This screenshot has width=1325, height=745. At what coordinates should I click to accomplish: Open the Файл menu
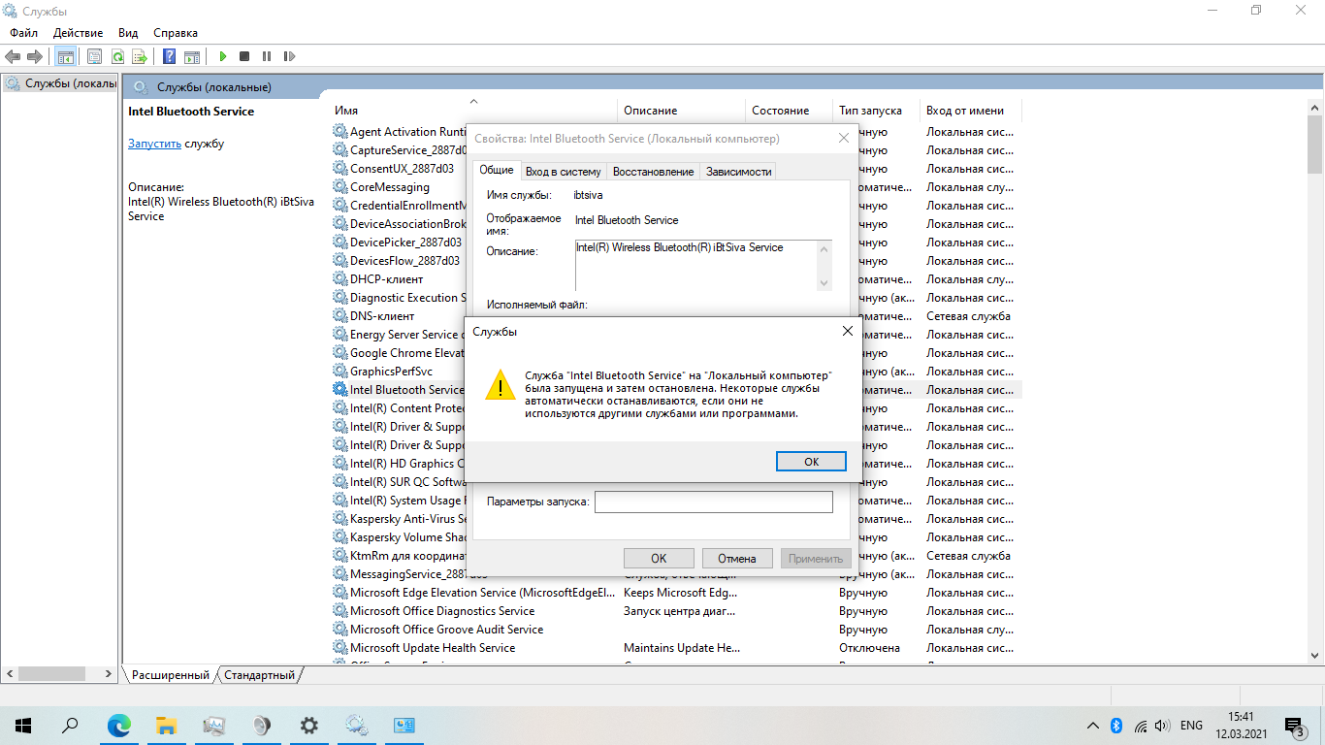click(x=23, y=33)
